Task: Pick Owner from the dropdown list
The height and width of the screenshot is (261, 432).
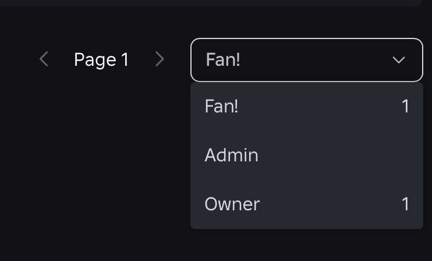Action: pyautogui.click(x=232, y=204)
